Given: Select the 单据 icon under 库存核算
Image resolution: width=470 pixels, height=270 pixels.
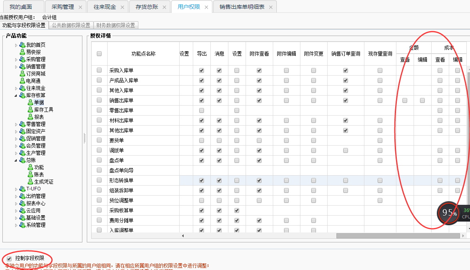Looking at the screenshot, I should coord(30,102).
